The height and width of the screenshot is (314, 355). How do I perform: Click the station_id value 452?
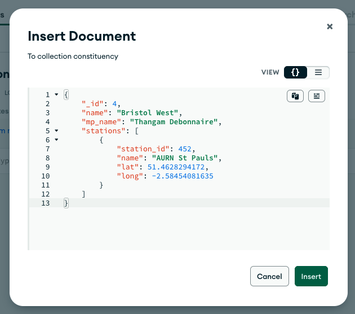(185, 149)
